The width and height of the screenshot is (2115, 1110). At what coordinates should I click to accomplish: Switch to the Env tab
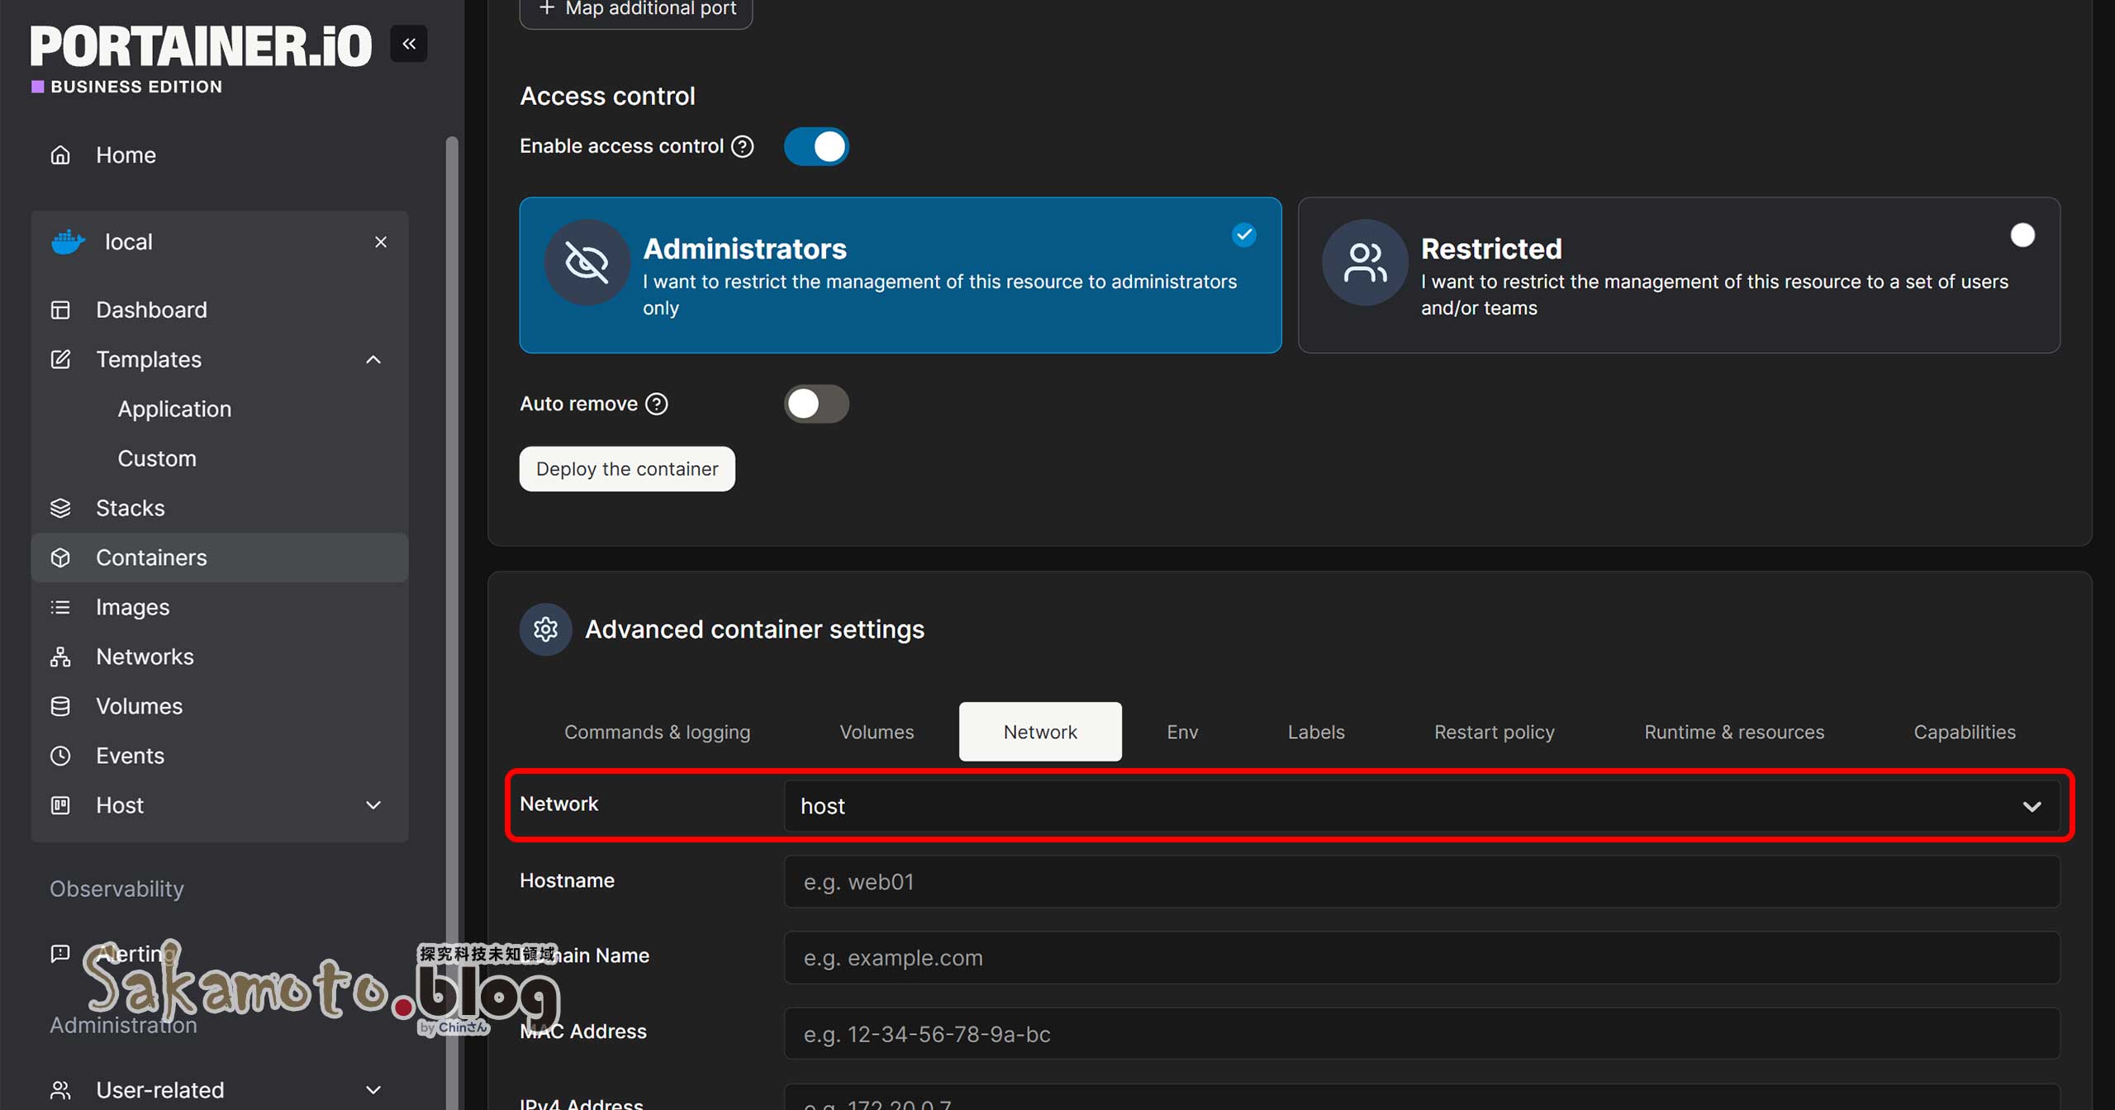1182,732
